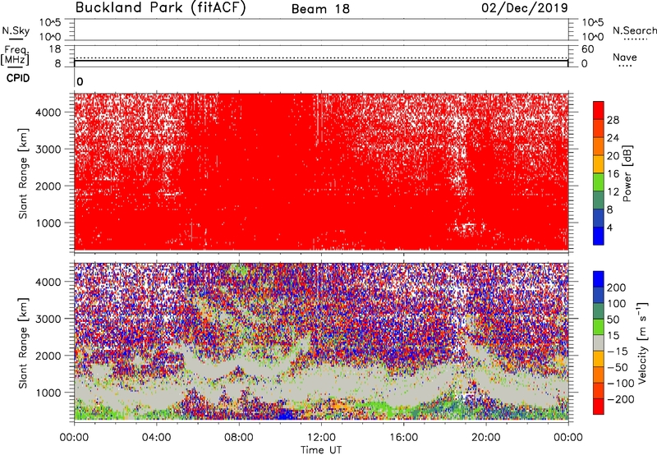Click the blue top segment of velocity colorbar
Viewport: 657px width, 455px height.
(599, 279)
